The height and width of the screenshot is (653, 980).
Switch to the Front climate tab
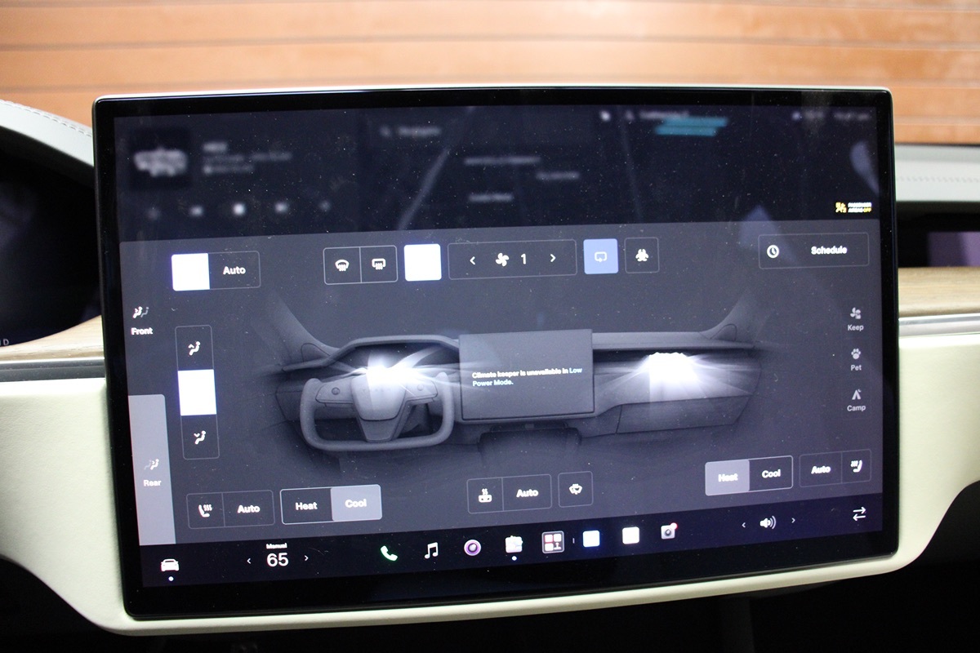[x=142, y=319]
